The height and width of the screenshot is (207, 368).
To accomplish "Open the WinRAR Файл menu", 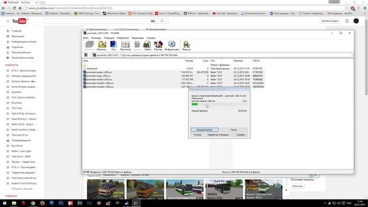I will click(86, 38).
